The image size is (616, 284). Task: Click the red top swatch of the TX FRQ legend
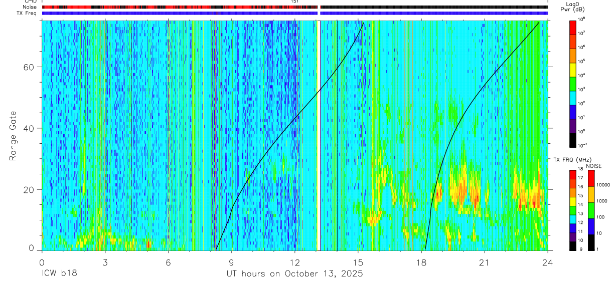coord(572,175)
